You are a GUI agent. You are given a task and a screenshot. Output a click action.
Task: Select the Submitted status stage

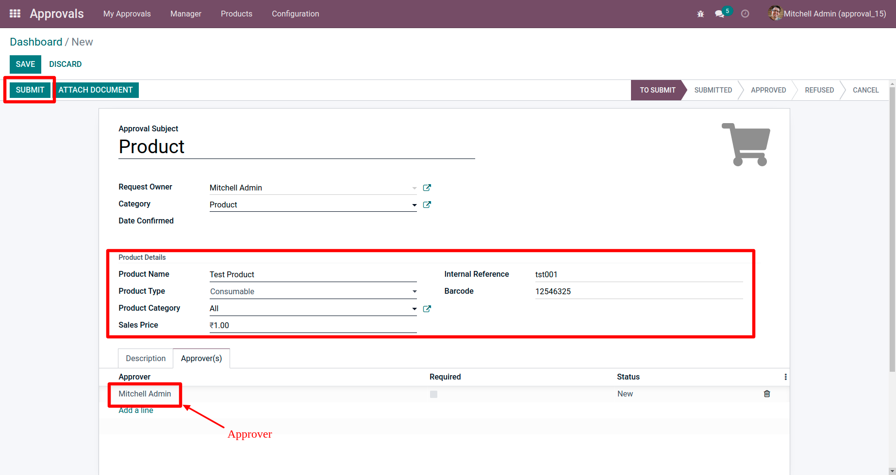click(713, 90)
